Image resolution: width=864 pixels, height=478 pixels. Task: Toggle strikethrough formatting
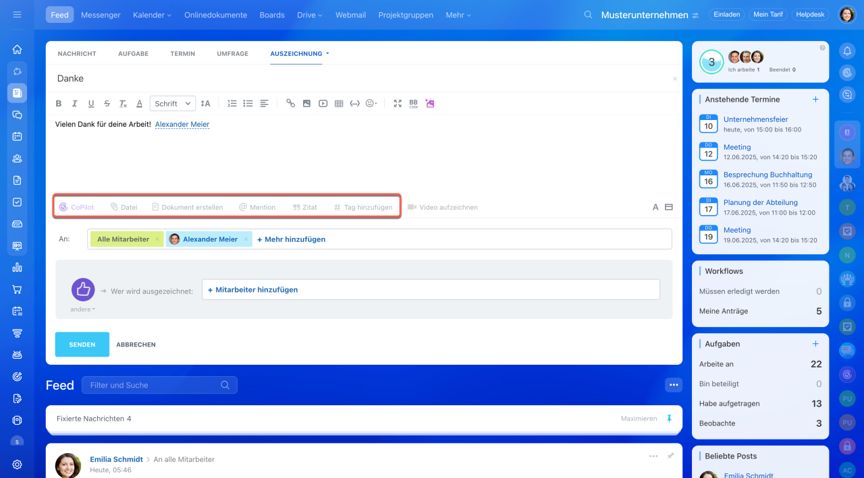pos(107,103)
